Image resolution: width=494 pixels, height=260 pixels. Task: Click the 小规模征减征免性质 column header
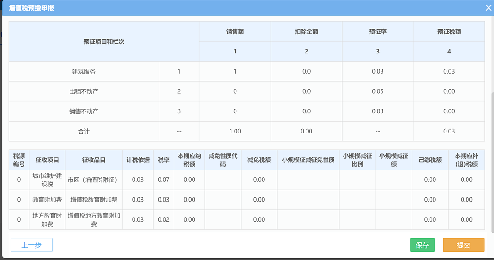(308, 160)
